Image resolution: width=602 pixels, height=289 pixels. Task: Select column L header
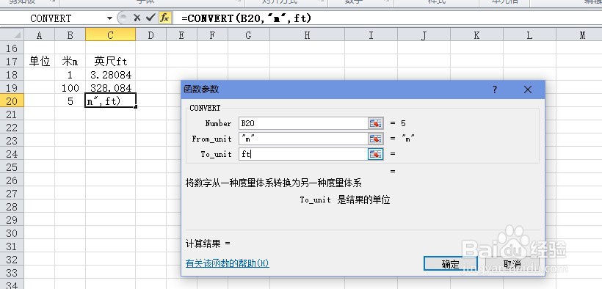tap(529, 35)
